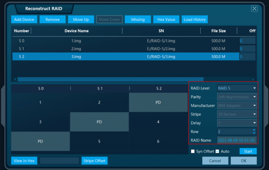Click the Hex Value button
The image size is (269, 170).
tap(166, 19)
